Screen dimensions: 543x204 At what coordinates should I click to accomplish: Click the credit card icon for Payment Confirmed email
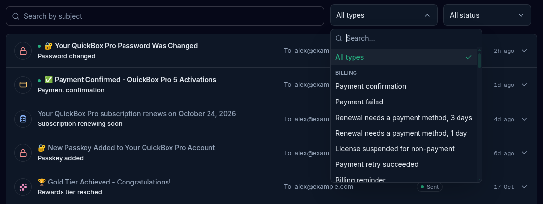23,85
